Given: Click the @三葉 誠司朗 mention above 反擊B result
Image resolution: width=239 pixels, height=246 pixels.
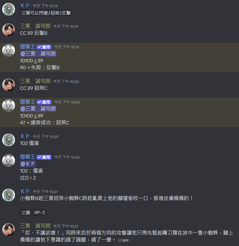Looking at the screenshot, I should (38, 54).
